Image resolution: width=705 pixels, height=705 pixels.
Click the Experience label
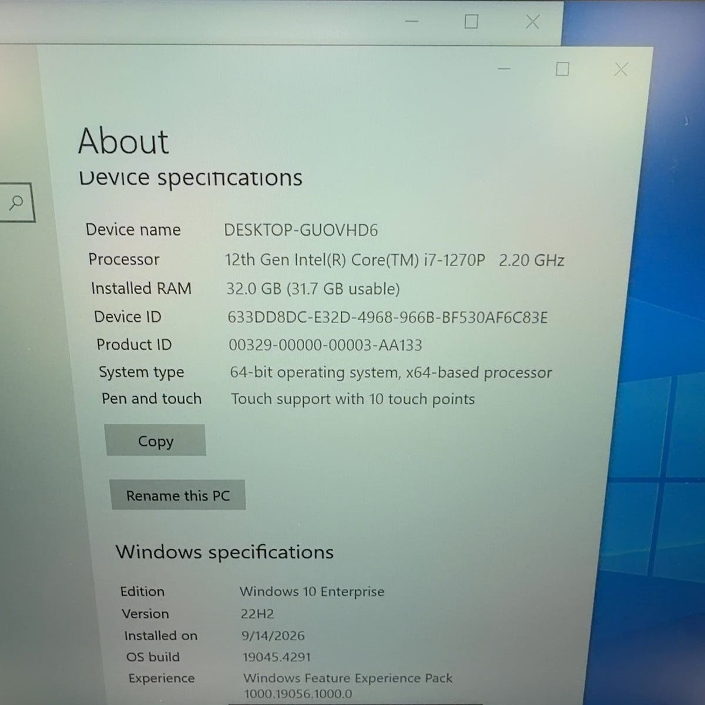[162, 679]
